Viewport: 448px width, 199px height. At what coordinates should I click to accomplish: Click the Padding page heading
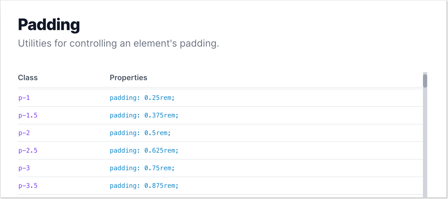tap(49, 25)
